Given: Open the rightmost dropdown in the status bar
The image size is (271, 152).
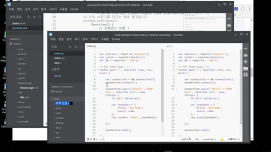Looking at the screenshot, I should pyautogui.click(x=234, y=139).
